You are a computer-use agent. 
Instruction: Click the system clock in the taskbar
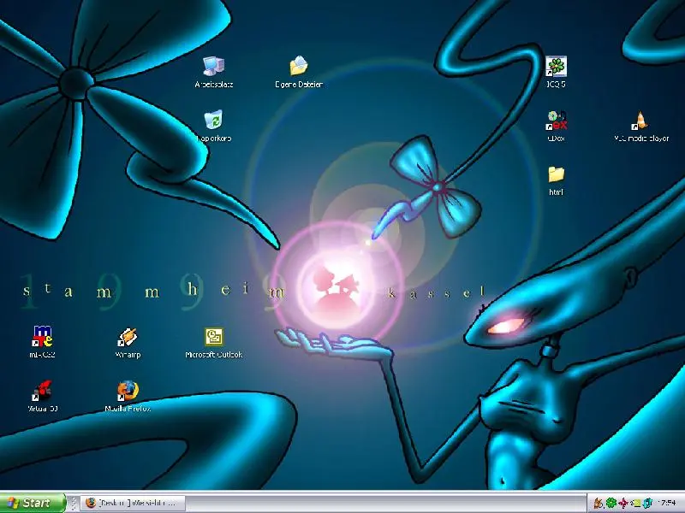click(x=668, y=503)
